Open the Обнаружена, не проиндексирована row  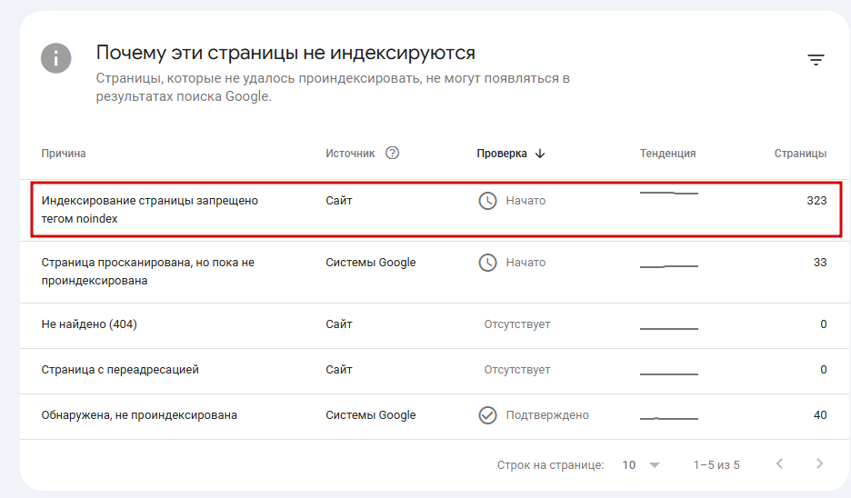[x=139, y=415]
